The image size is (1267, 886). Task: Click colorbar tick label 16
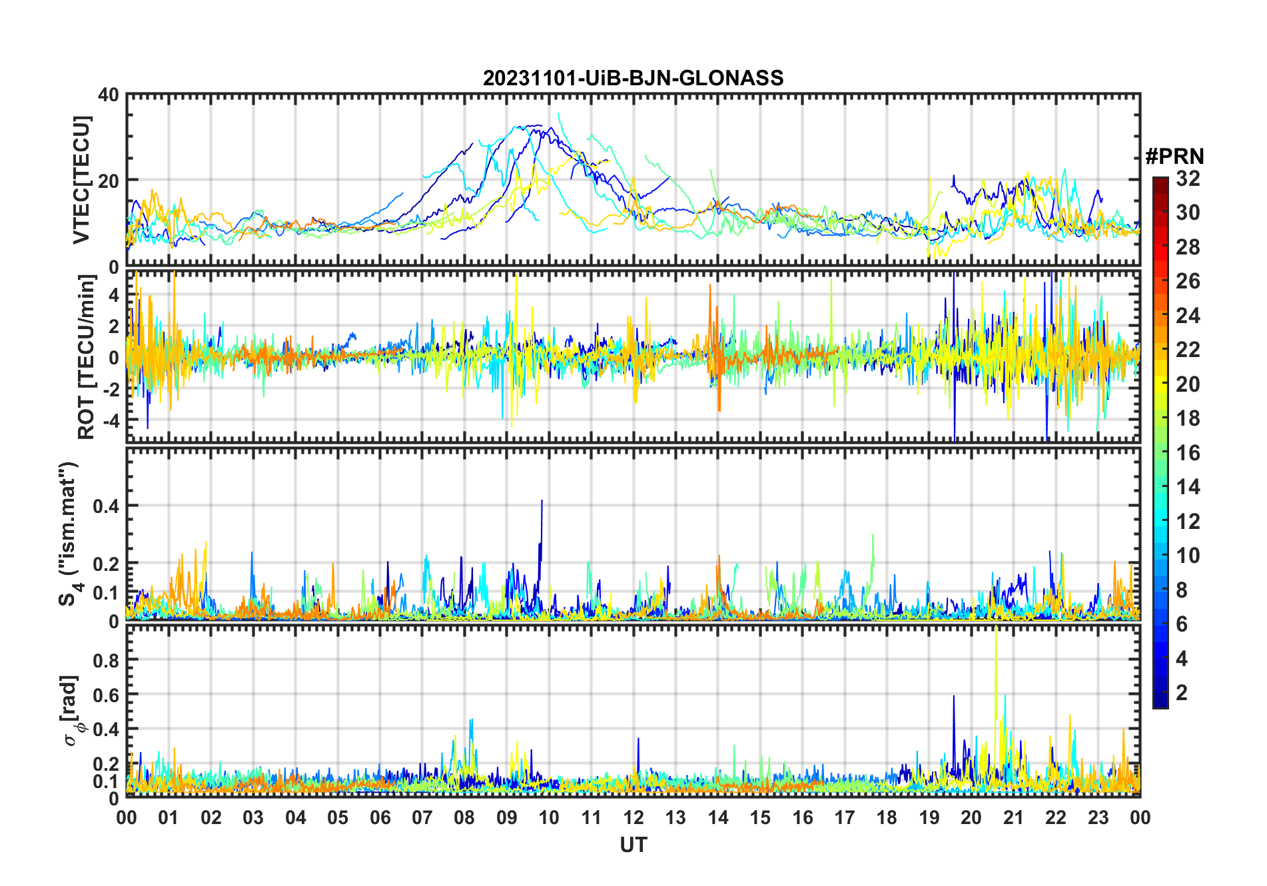(1188, 453)
